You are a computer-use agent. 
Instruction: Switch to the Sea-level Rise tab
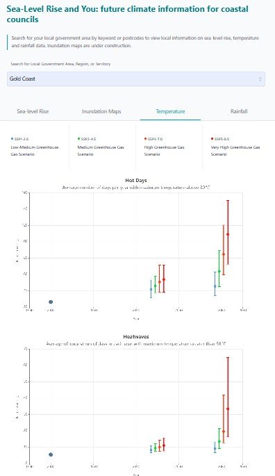33,111
